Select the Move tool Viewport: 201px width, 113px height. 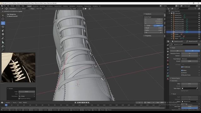(x=3, y=23)
